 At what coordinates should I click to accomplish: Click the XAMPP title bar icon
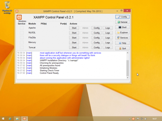point(17,11)
